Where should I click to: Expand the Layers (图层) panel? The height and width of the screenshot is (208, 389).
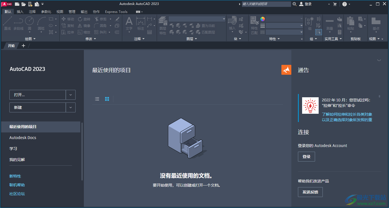[x=192, y=39]
